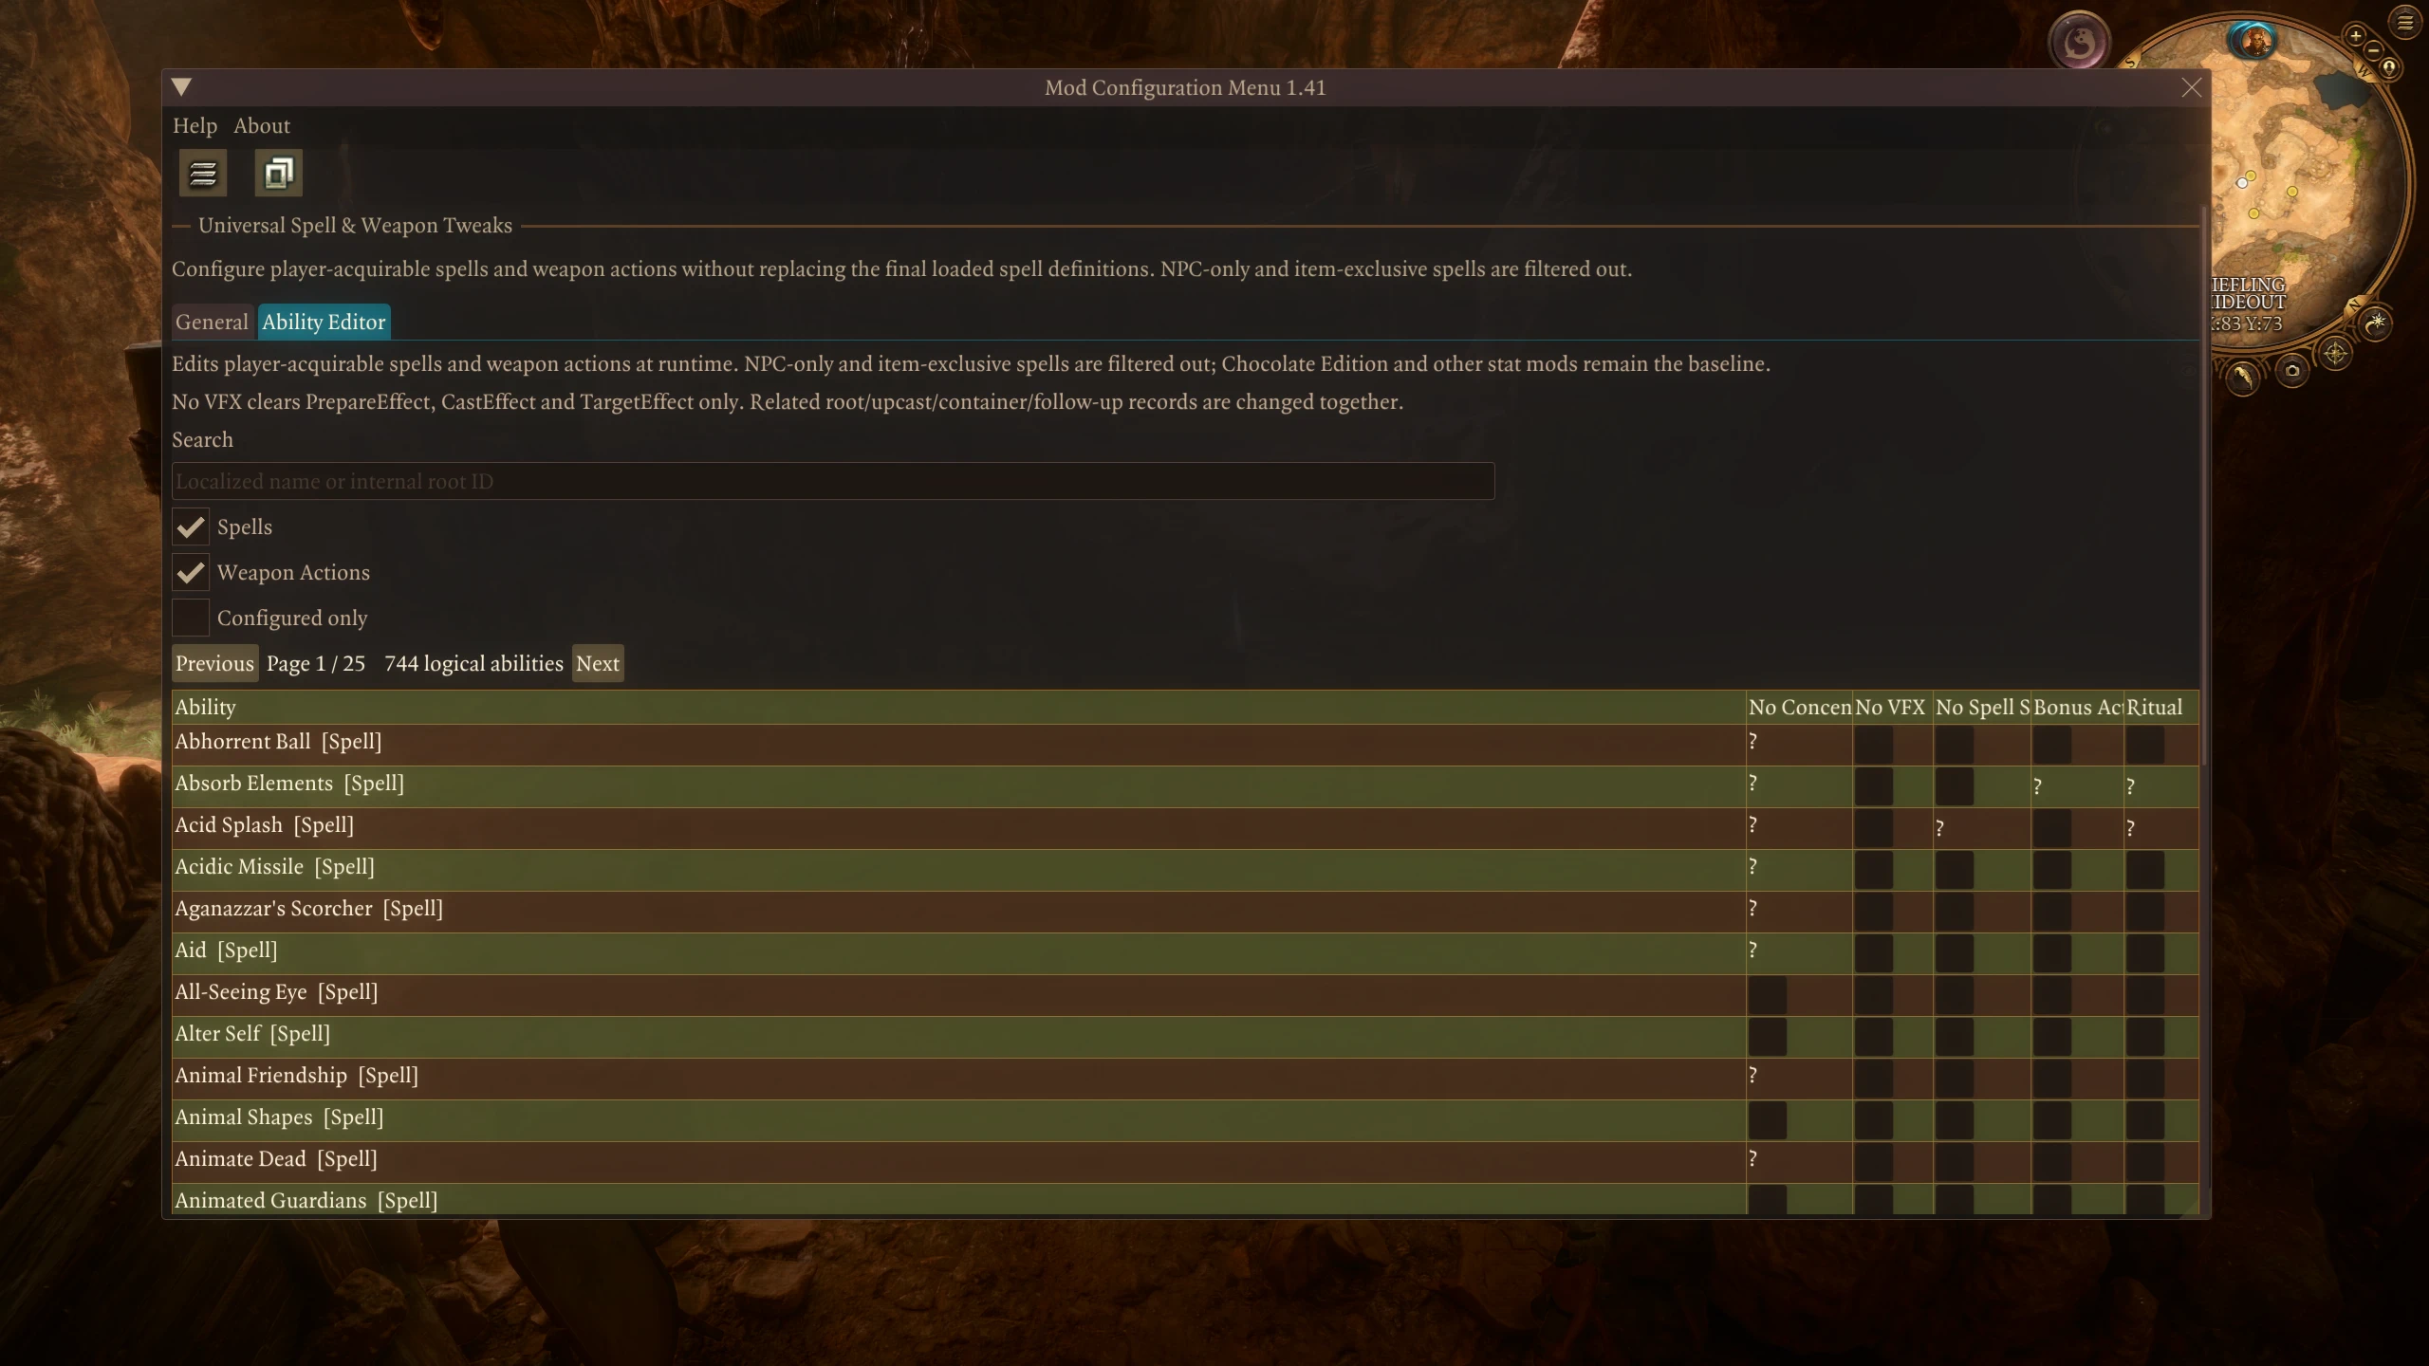Toggle the mod list sidebar icon
Viewport: 2429px width, 1366px height.
pos(203,174)
